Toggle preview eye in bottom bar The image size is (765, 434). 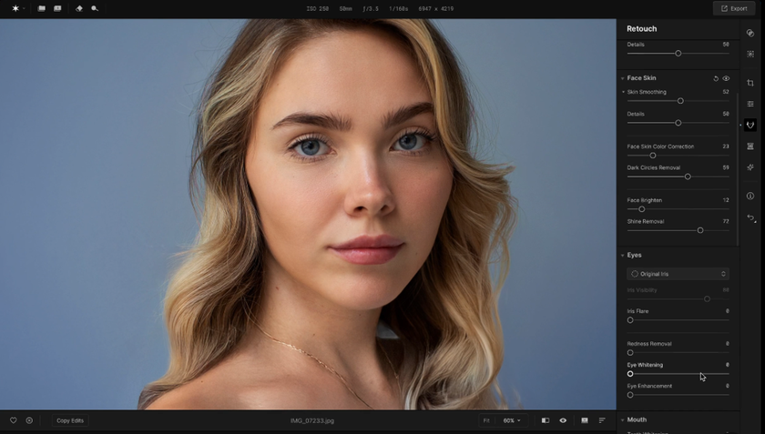(563, 420)
